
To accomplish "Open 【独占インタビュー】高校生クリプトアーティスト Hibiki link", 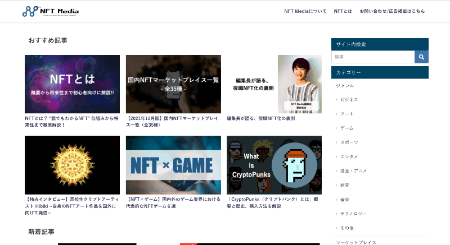I will click(x=72, y=206).
